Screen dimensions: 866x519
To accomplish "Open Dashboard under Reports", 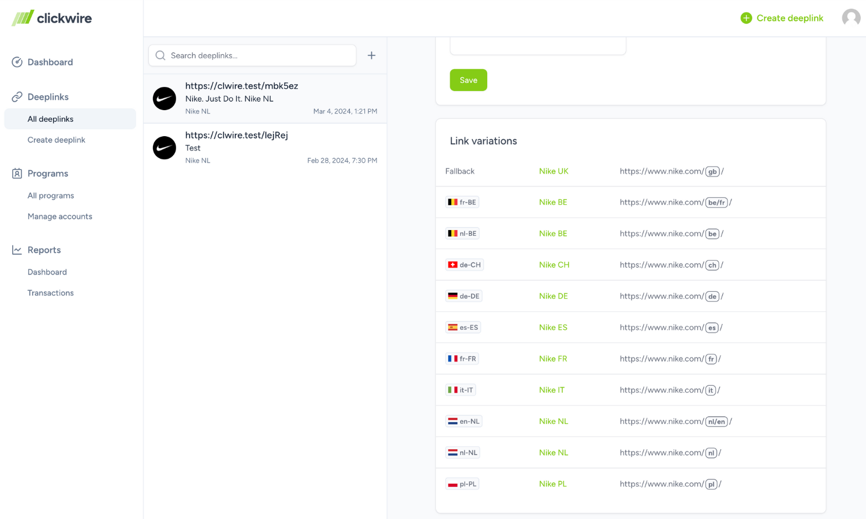I will coord(47,272).
